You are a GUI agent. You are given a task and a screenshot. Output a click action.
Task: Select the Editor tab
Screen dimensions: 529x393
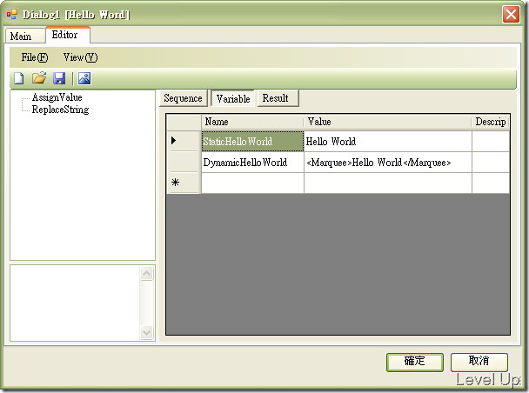(x=68, y=35)
